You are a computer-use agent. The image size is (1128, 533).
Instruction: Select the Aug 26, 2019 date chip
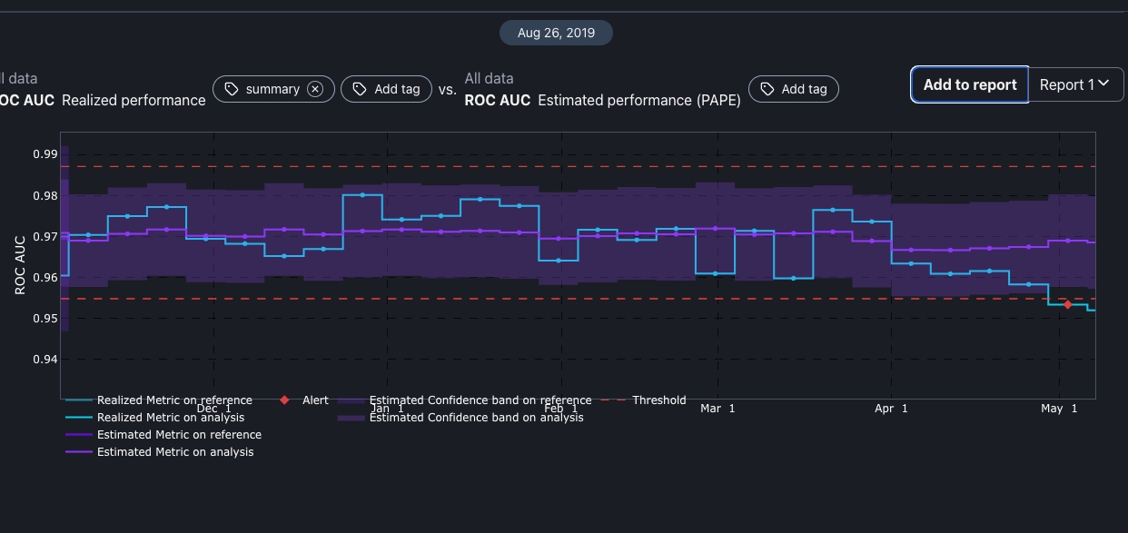click(556, 33)
